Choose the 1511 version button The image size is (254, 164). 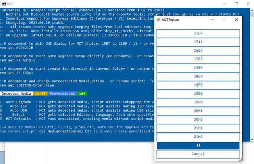(x=198, y=42)
